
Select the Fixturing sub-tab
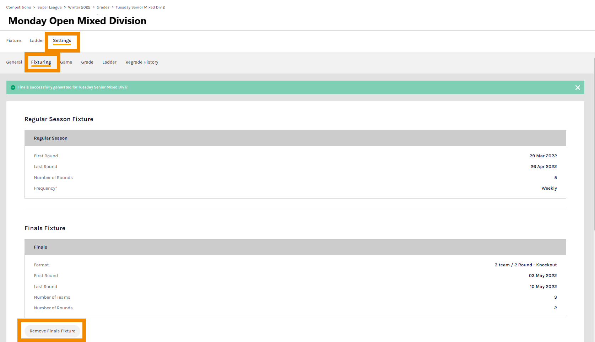(41, 62)
